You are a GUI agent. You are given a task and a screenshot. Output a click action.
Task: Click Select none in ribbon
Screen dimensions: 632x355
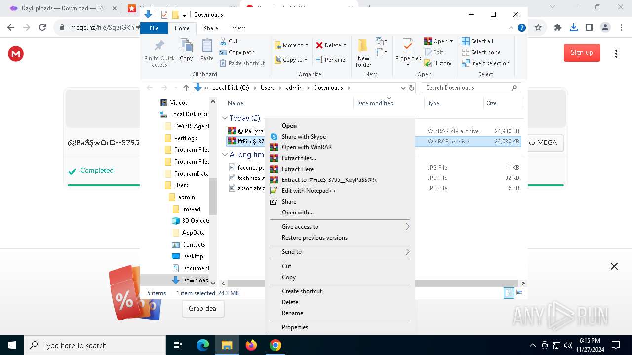click(x=481, y=52)
